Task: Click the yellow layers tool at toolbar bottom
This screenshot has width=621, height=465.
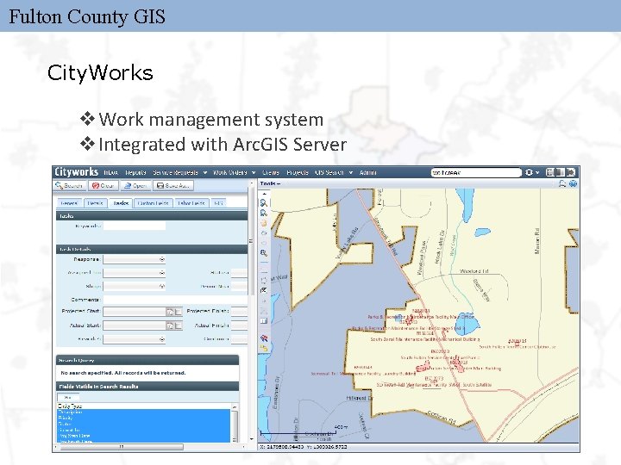Action: [x=263, y=349]
